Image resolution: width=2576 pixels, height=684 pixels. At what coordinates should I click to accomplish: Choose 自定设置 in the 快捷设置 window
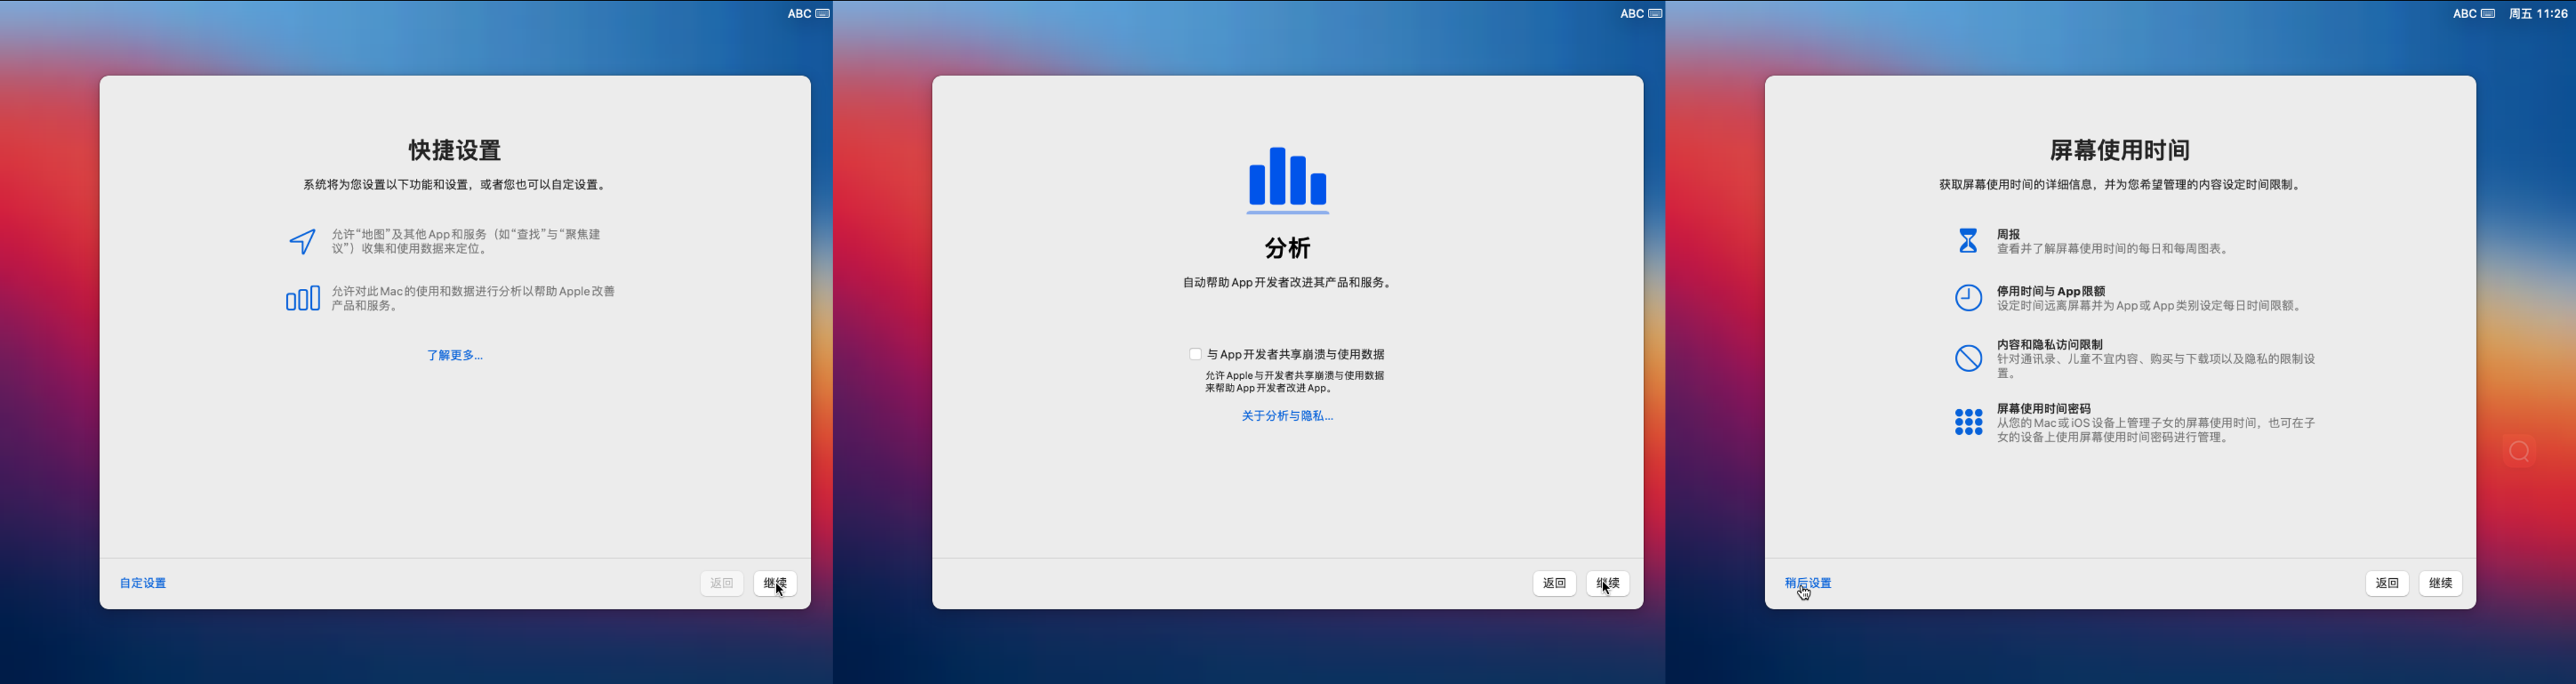pyautogui.click(x=143, y=583)
